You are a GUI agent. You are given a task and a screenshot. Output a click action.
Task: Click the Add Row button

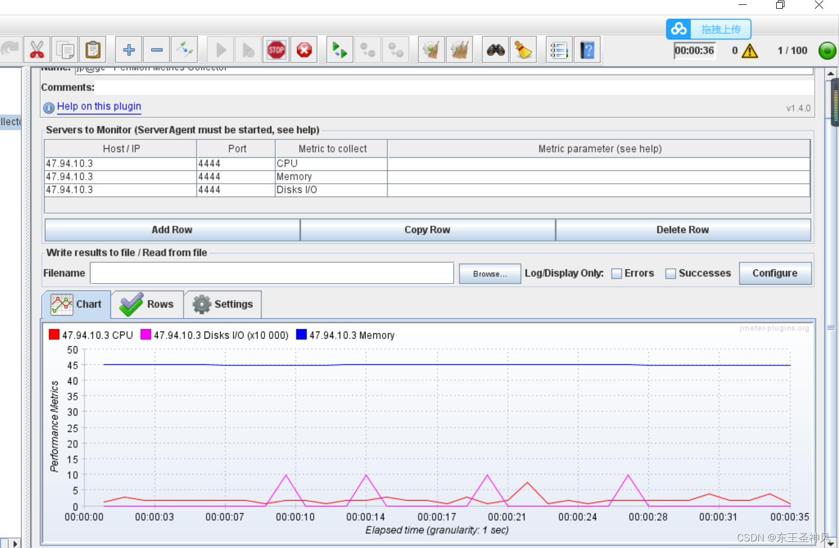tap(172, 230)
